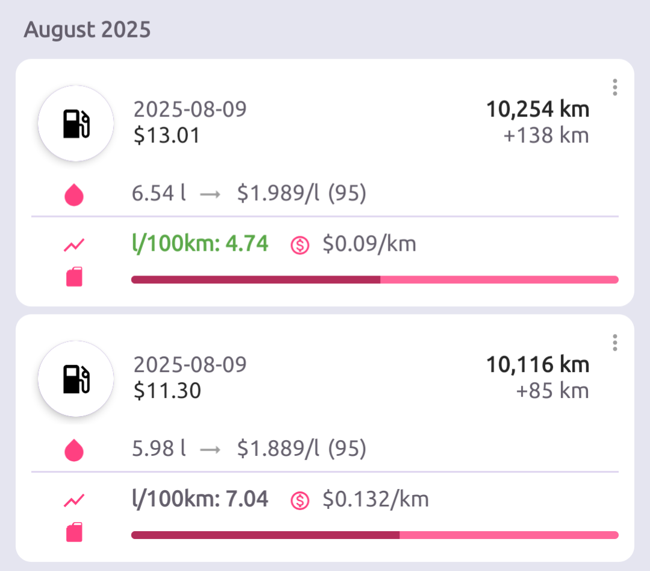Click the $1.989/l (95) fuel price text
The image size is (650, 571).
click(302, 194)
